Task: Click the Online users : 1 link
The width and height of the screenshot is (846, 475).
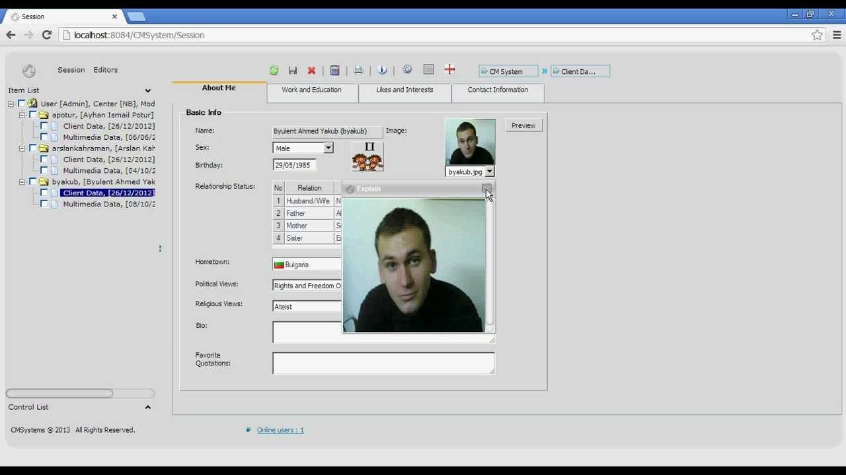Action: point(280,430)
